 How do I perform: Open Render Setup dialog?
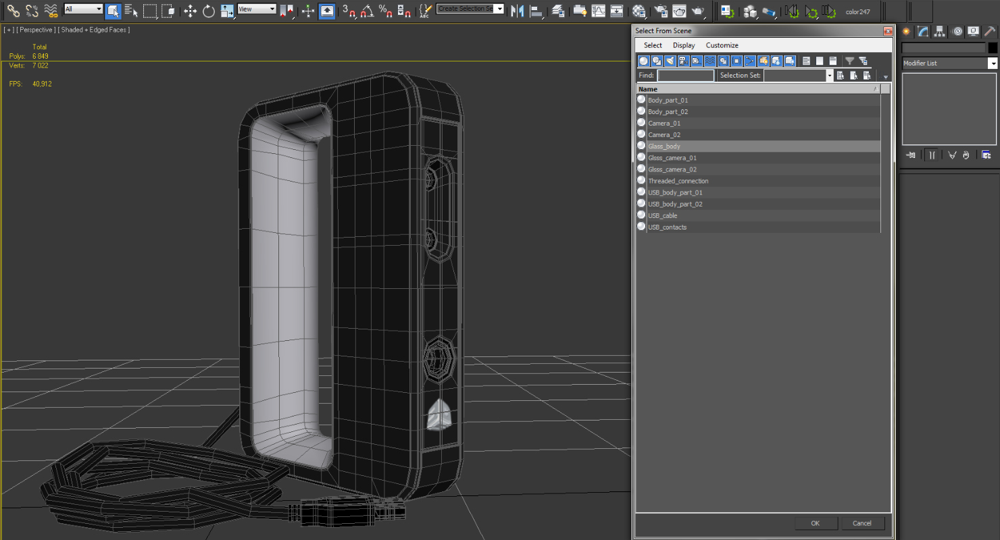pos(661,11)
